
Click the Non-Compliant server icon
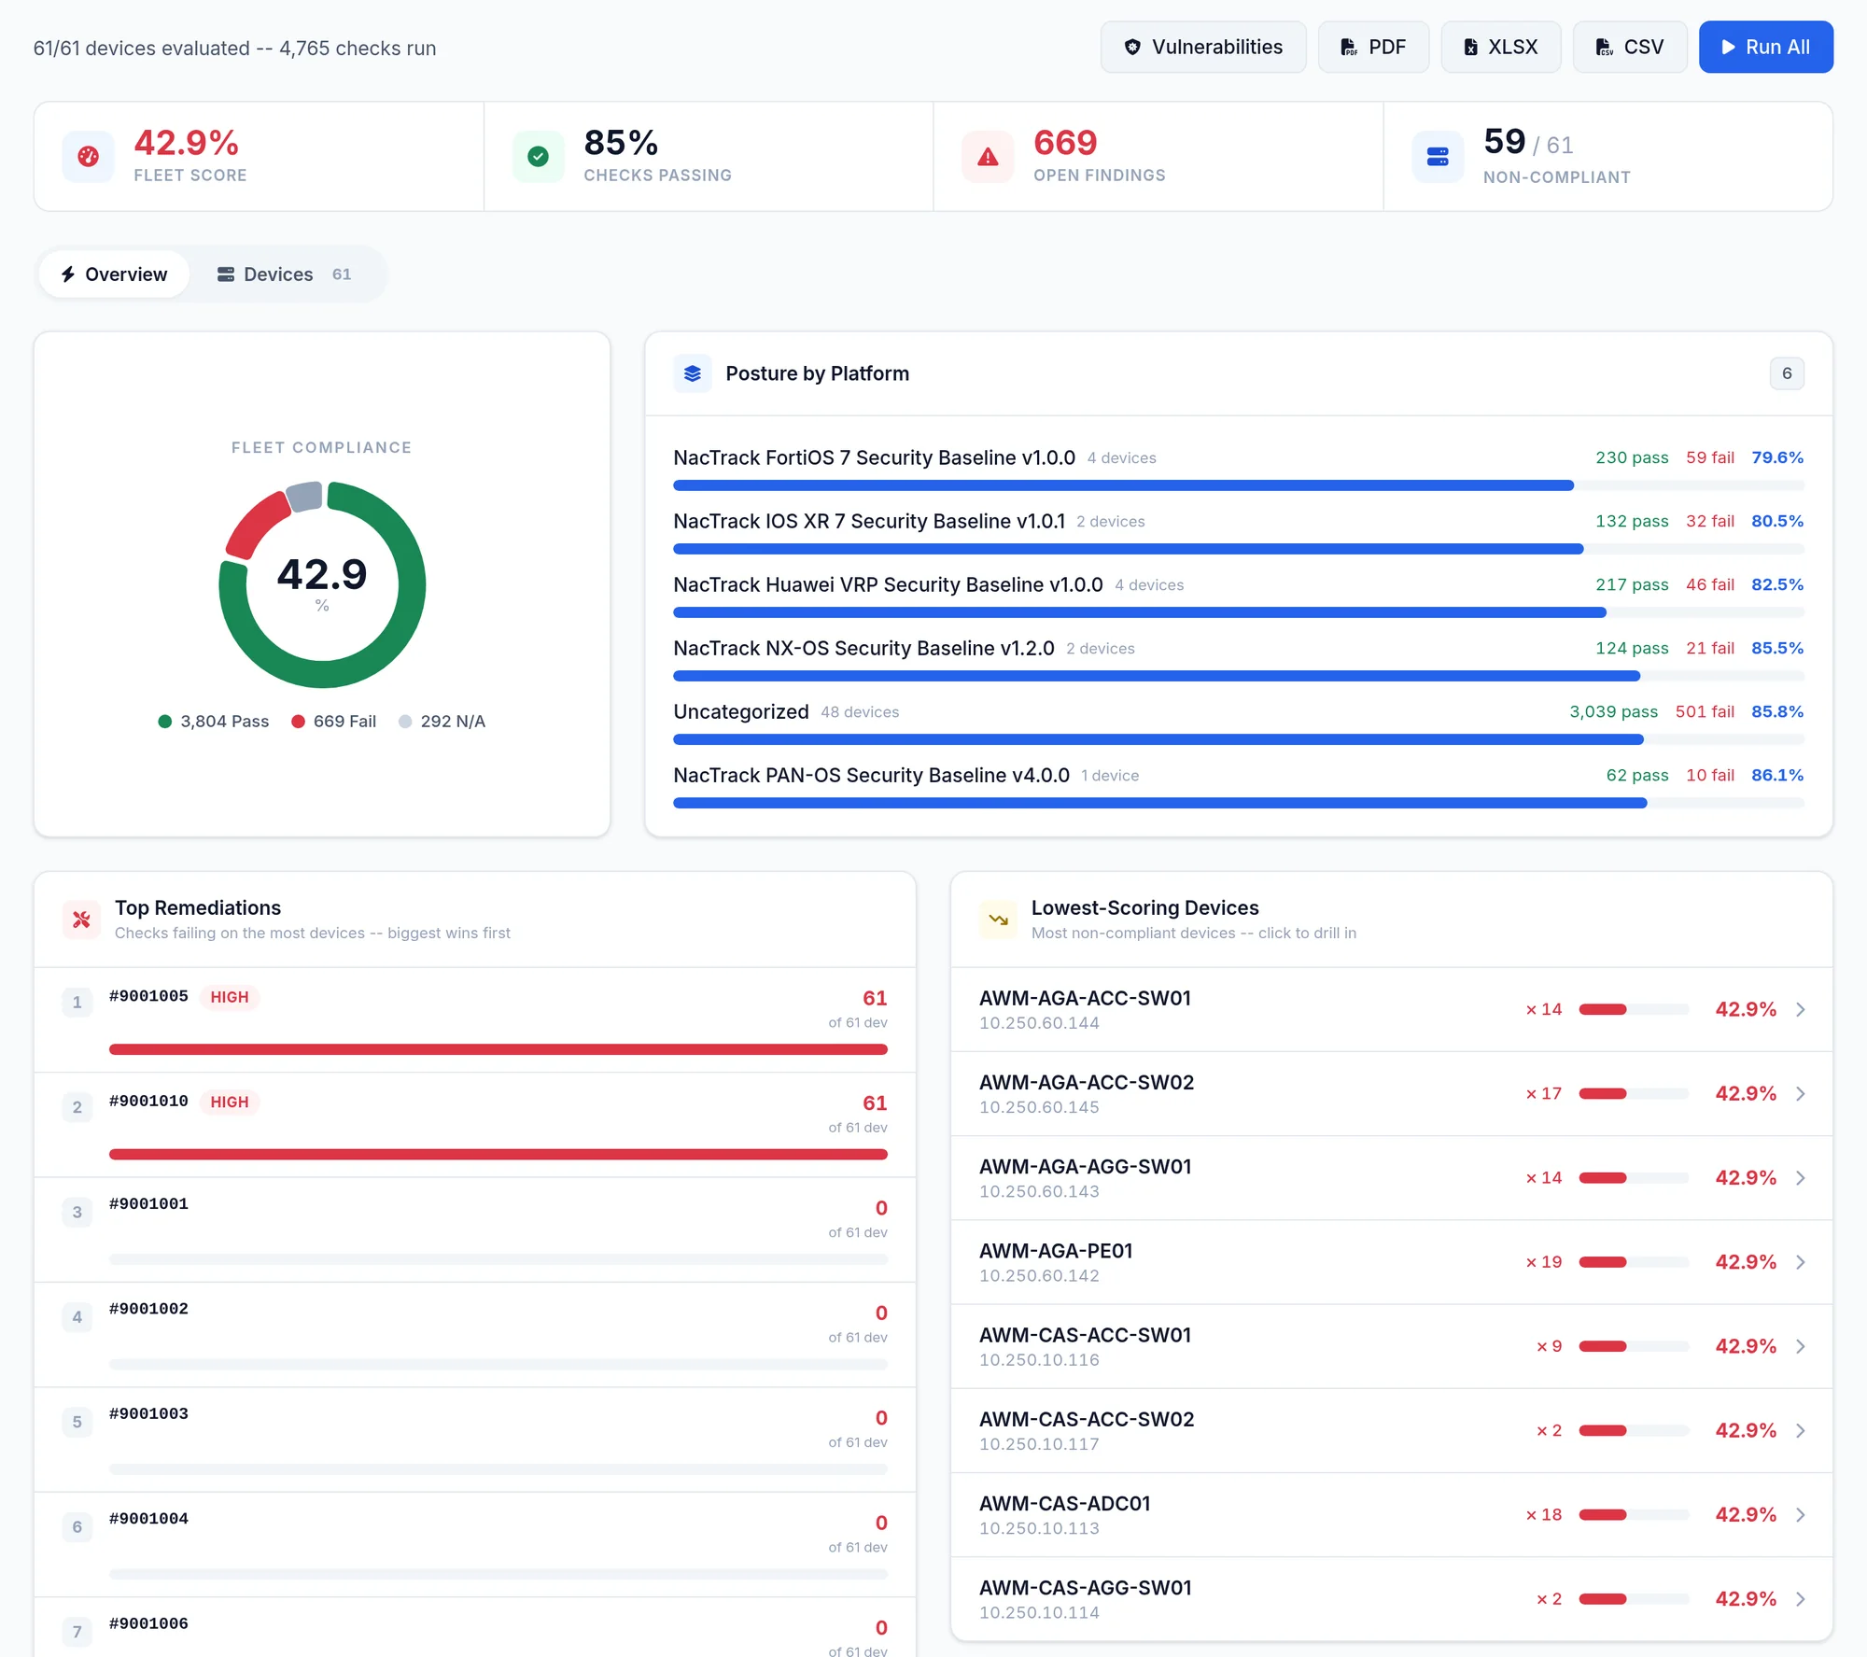[1438, 157]
